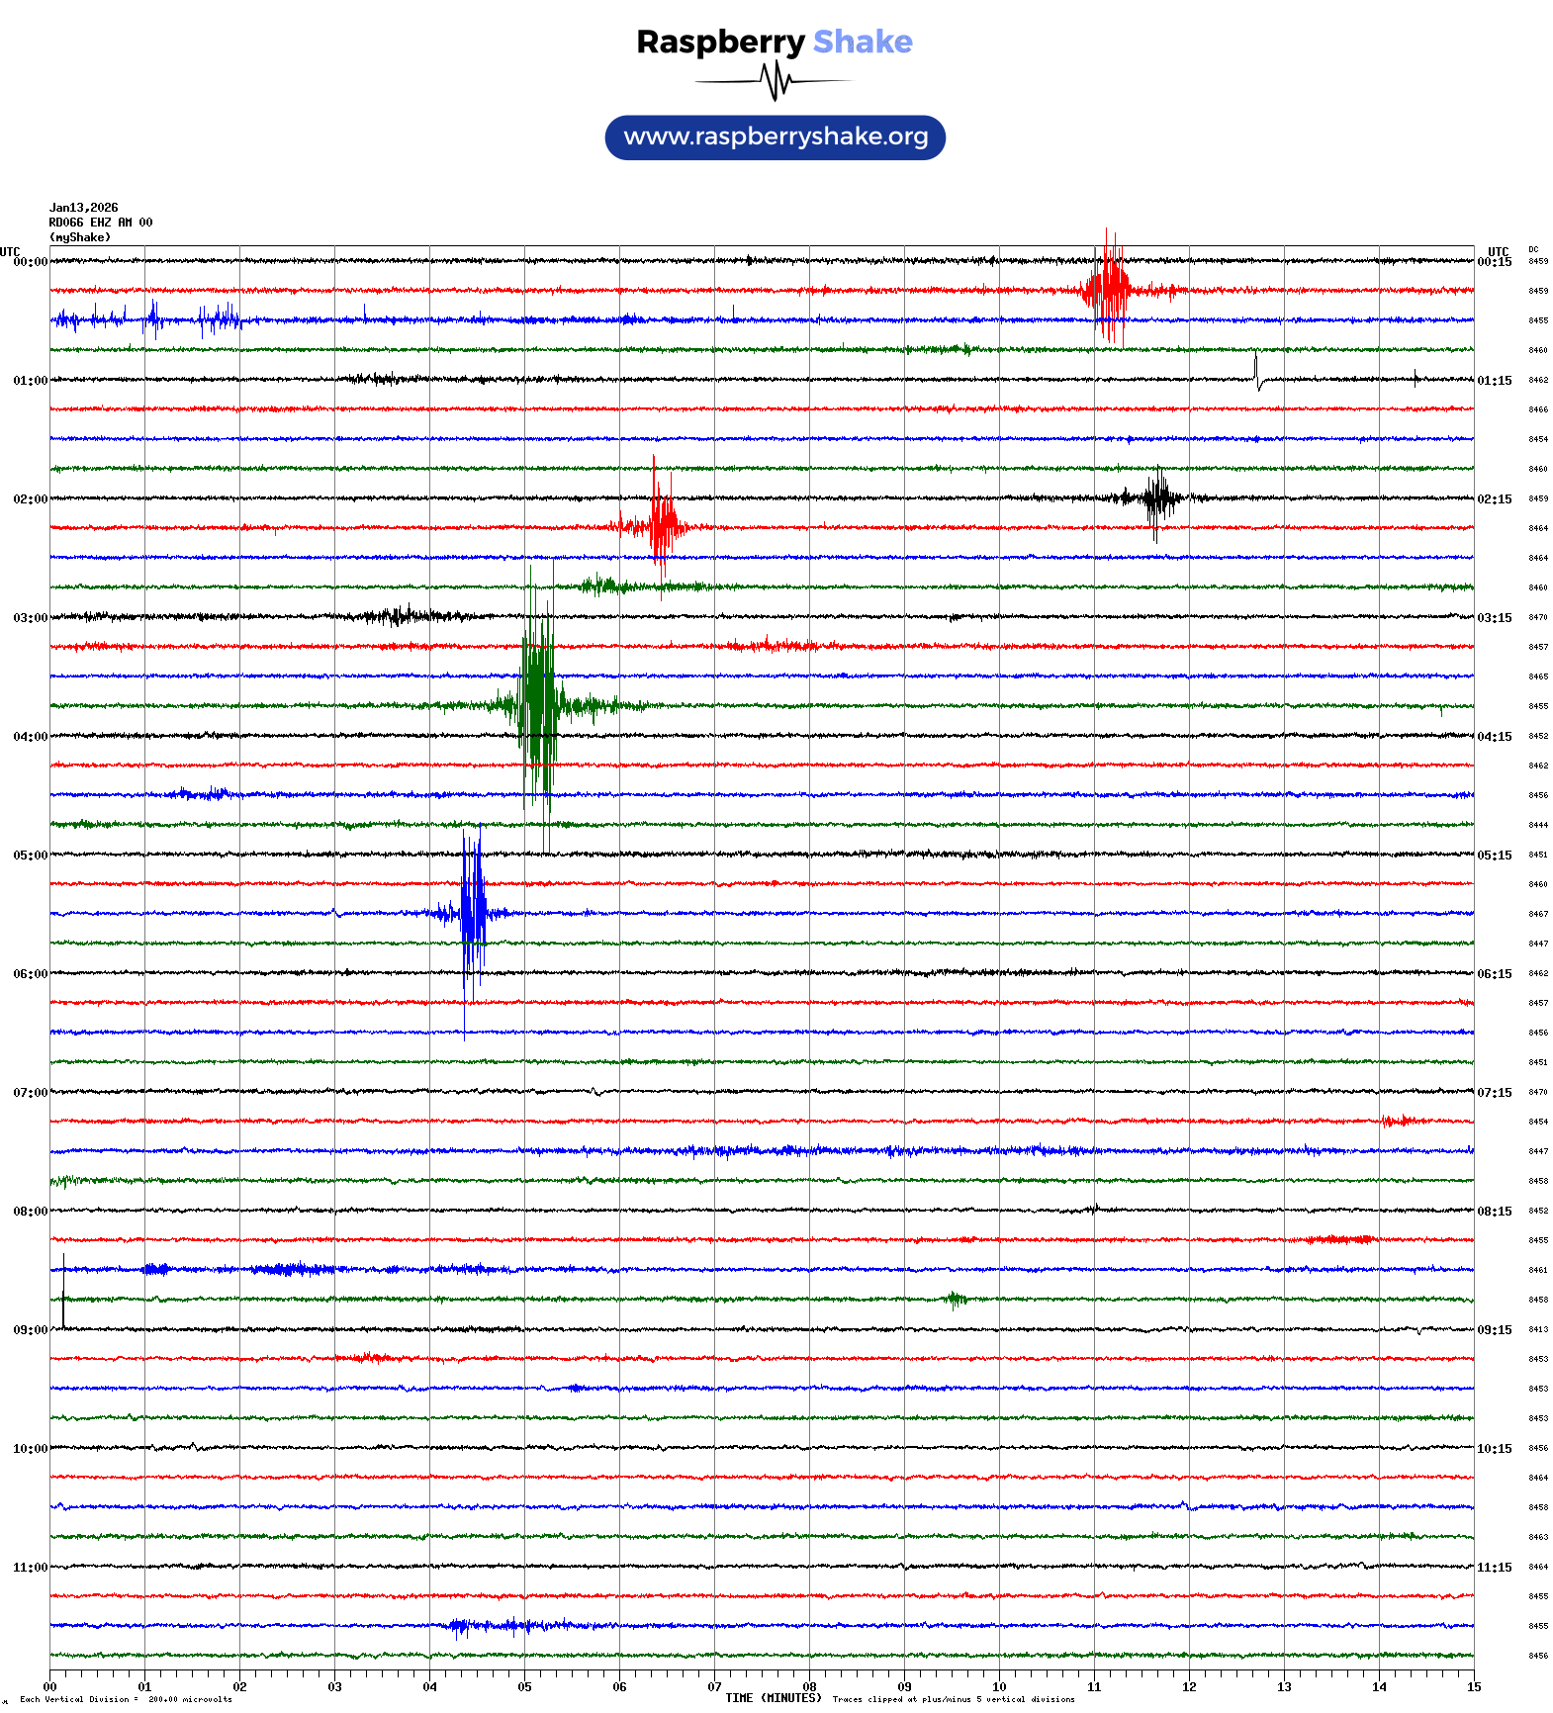Click the seismic waveform icon under the logo
1553x1713 pixels.
coord(775,81)
